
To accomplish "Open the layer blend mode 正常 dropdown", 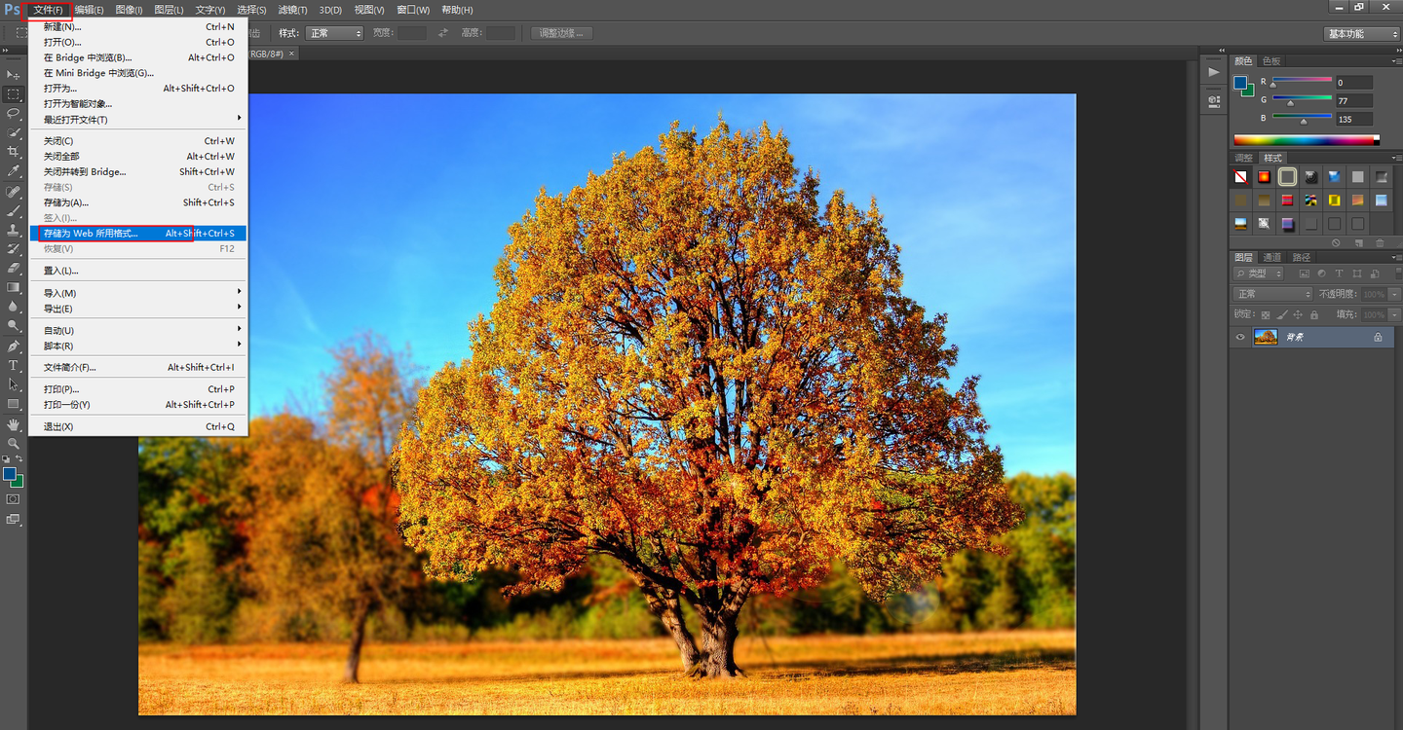I will click(x=1273, y=294).
